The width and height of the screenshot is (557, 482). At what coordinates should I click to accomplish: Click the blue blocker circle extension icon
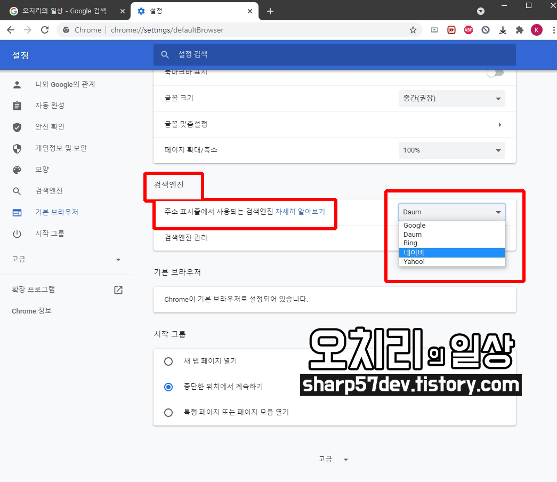[x=485, y=30]
